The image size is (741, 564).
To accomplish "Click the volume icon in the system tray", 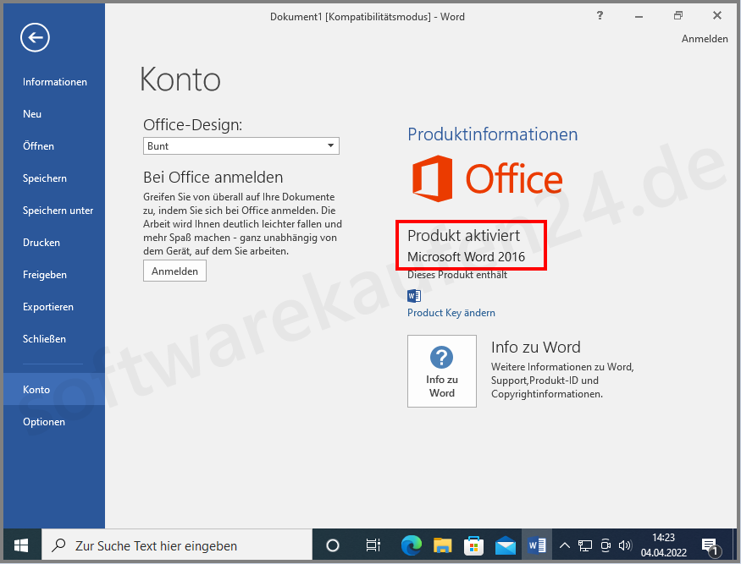I will [x=625, y=545].
